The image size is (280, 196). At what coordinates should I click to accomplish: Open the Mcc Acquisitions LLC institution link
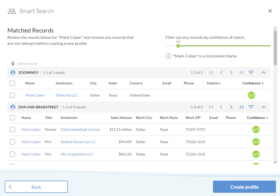pyautogui.click(x=77, y=154)
